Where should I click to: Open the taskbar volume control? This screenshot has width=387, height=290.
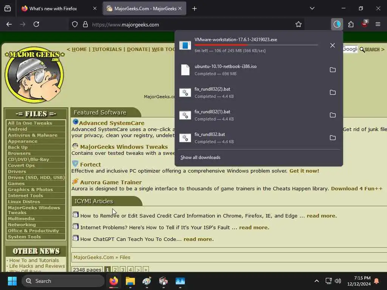click(338, 281)
